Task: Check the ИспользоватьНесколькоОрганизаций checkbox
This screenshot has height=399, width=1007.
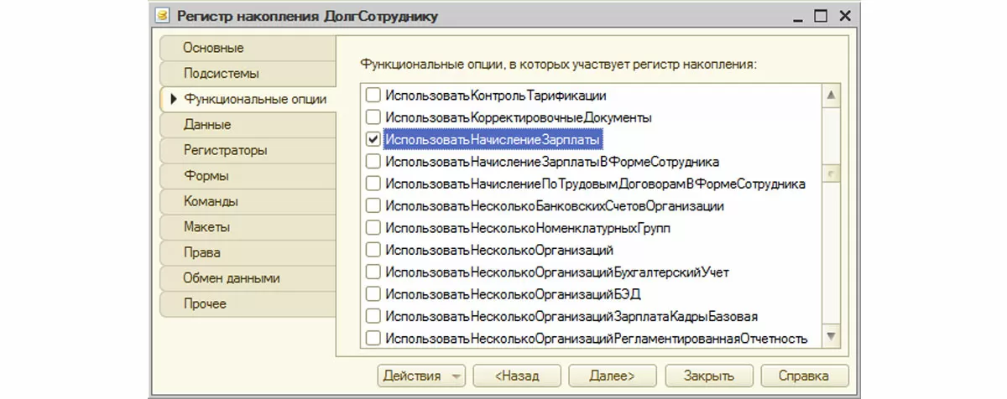Action: point(373,249)
